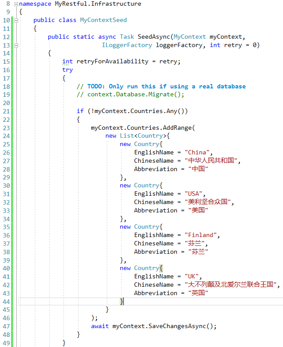
Task: Click the MyContextSeed class name
Action: pyautogui.click(x=103, y=20)
